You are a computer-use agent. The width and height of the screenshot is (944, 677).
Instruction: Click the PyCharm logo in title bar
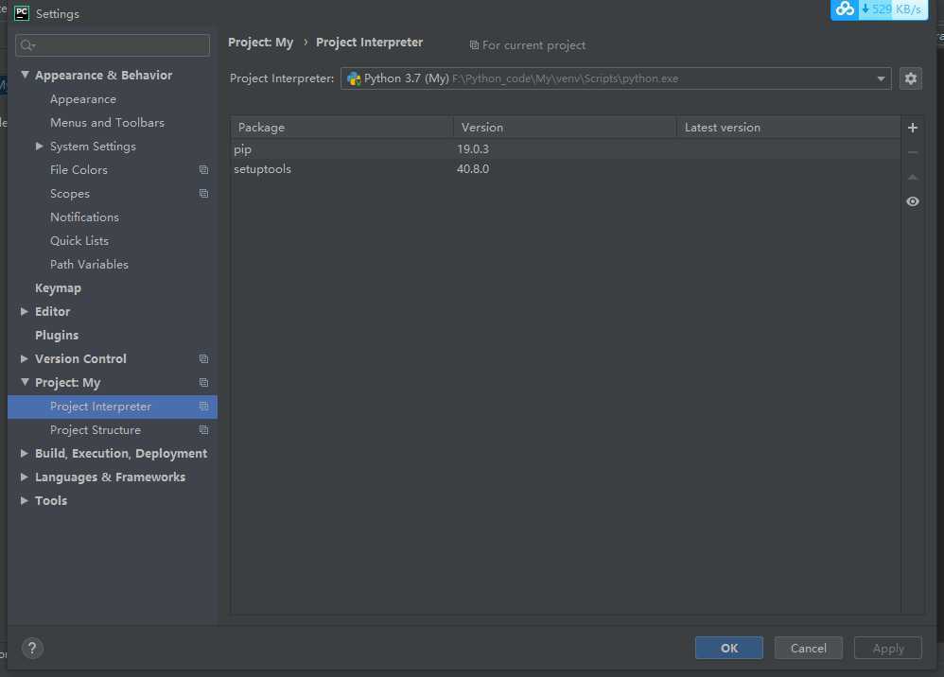pos(22,13)
